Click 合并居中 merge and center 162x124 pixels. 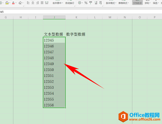pos(57,3)
